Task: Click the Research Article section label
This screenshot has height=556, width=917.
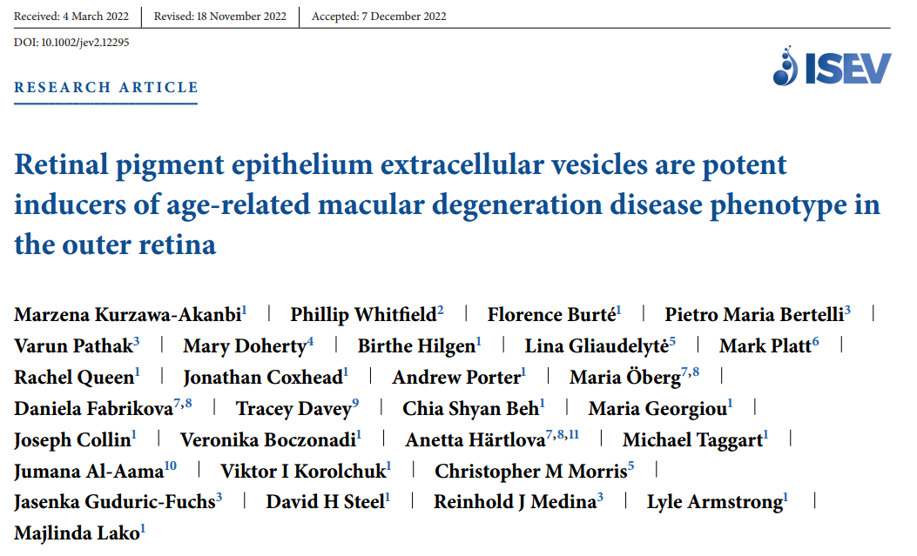Action: pos(106,88)
